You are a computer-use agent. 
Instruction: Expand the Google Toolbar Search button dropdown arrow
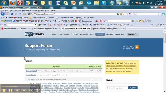point(47,25)
